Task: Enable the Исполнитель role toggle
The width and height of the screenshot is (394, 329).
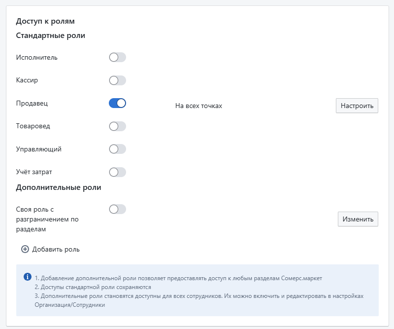Action: point(117,57)
